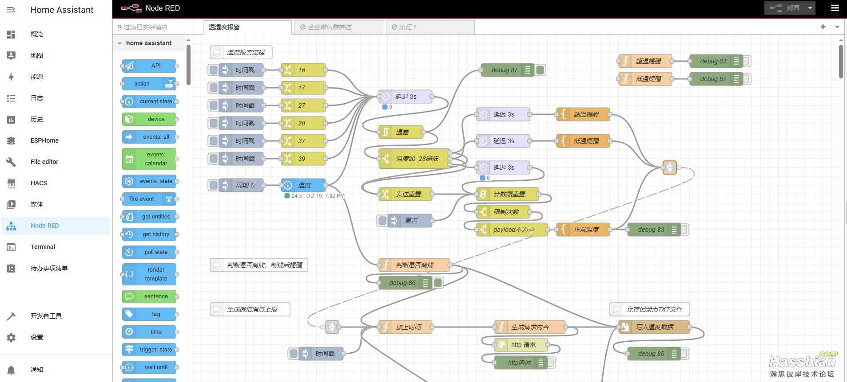Image resolution: width=847 pixels, height=382 pixels.
Task: Open the 开发者工具 developer tools hammer icon
Action: pyautogui.click(x=11, y=316)
